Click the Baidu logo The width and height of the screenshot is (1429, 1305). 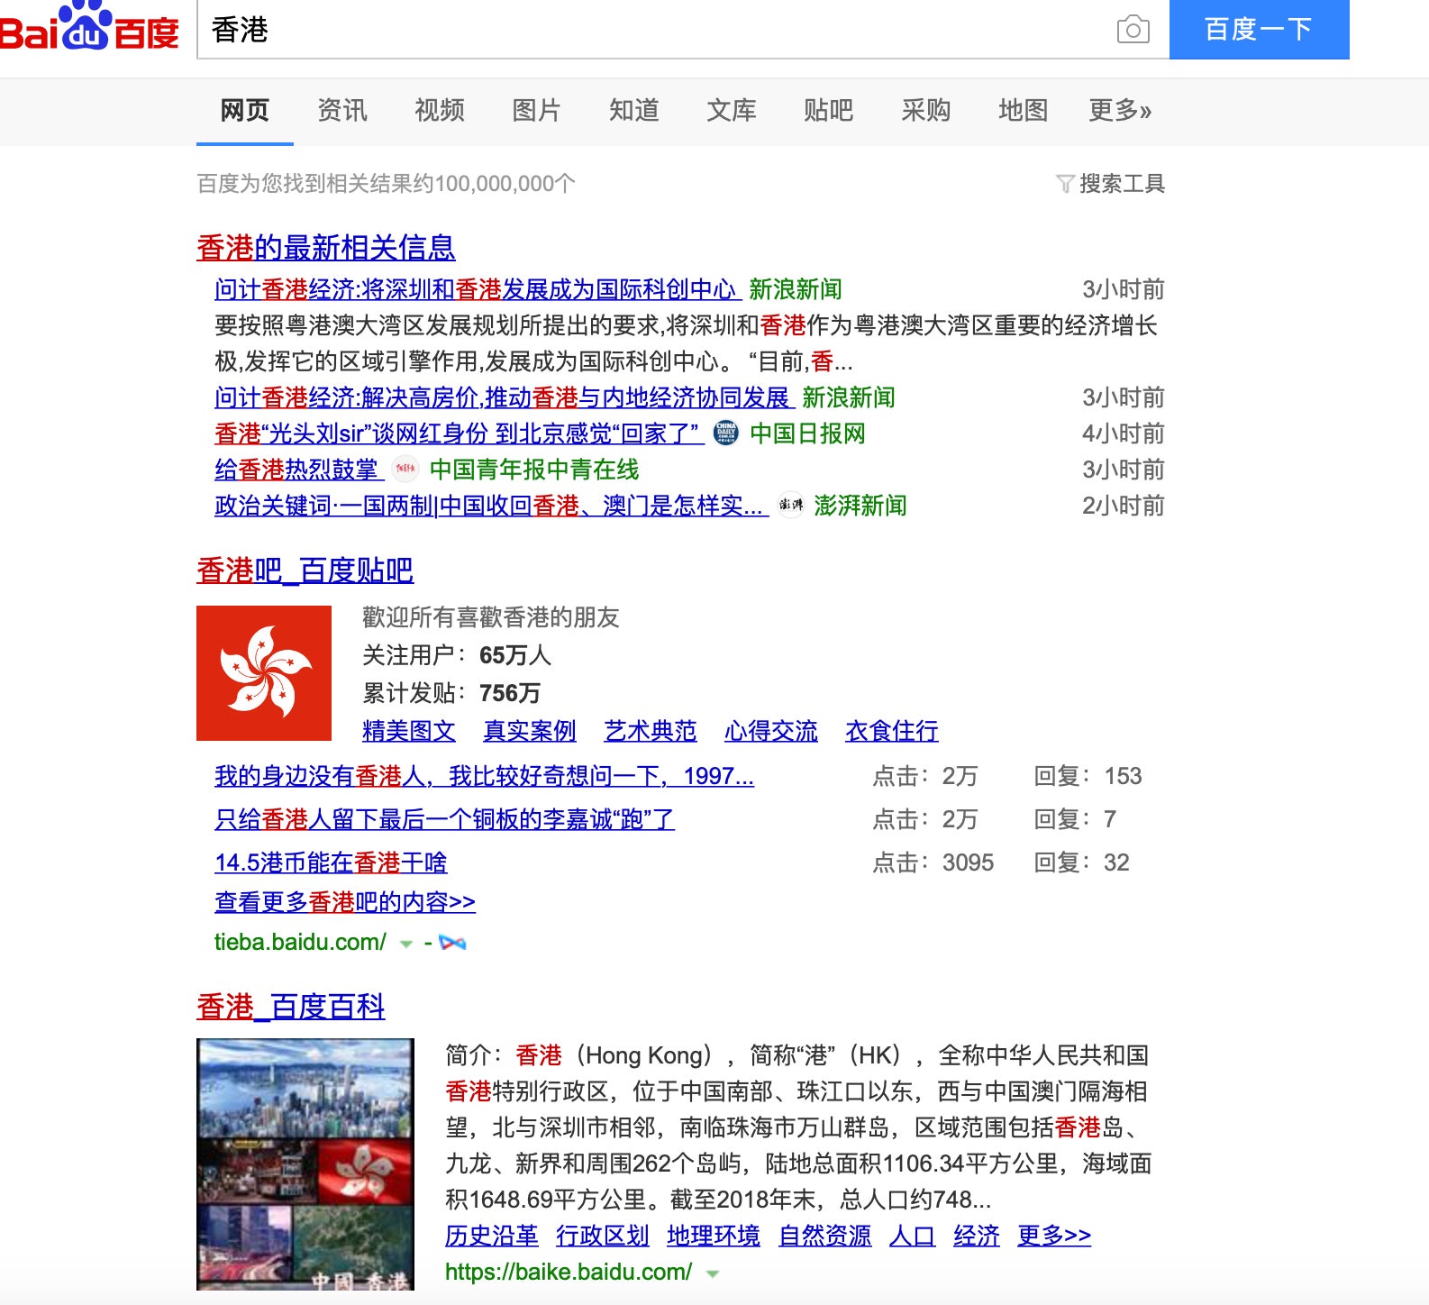point(88,27)
